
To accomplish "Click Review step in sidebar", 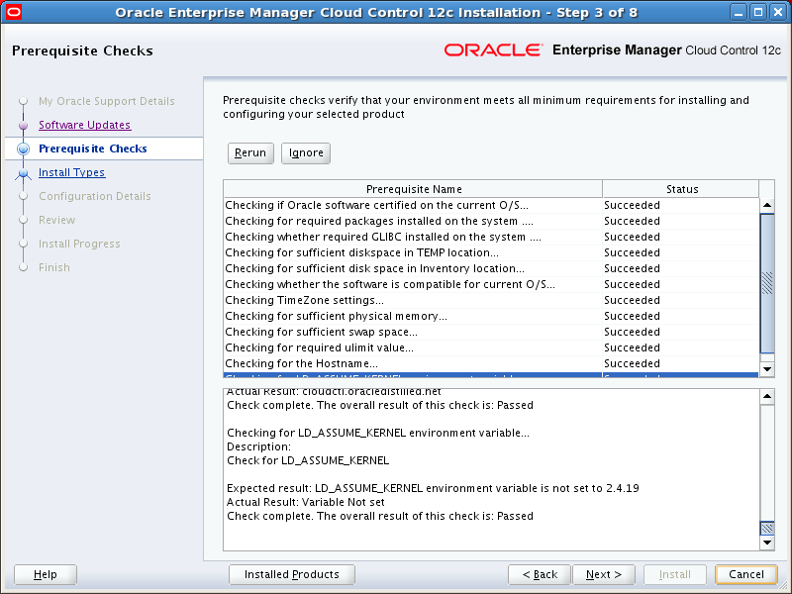I will click(57, 220).
